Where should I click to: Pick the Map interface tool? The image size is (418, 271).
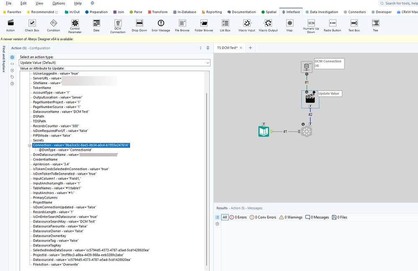pyautogui.click(x=290, y=25)
